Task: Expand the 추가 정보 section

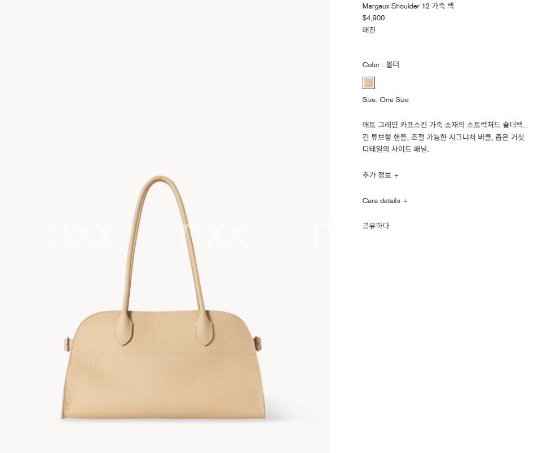Action: tap(380, 175)
